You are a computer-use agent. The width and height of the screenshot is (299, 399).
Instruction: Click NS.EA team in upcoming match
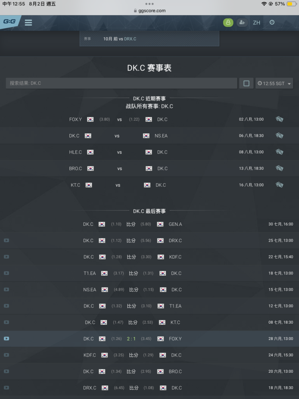[x=161, y=136]
